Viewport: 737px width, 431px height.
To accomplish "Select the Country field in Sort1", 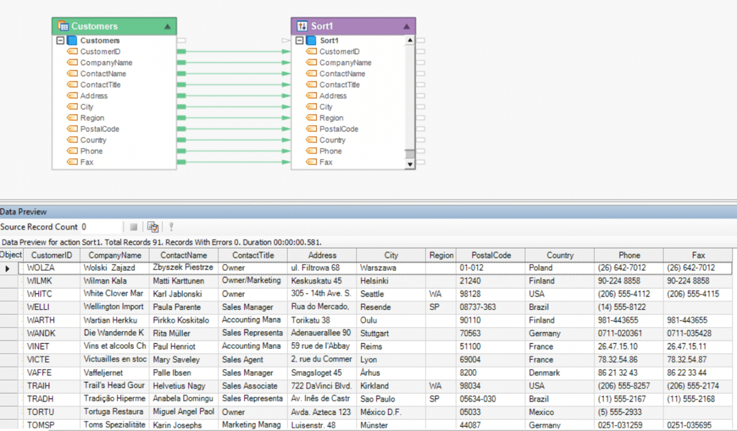I will [x=332, y=140].
